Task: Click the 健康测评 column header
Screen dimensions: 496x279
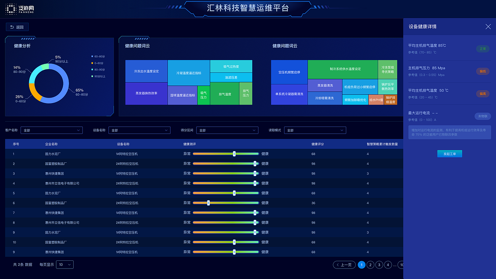Action: [190, 144]
